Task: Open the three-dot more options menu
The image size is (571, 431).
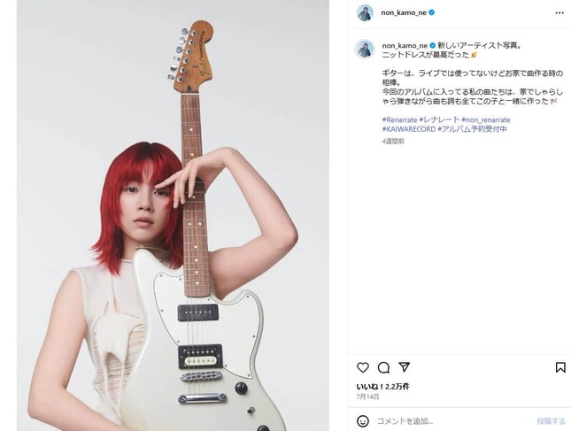Action: pos(559,12)
